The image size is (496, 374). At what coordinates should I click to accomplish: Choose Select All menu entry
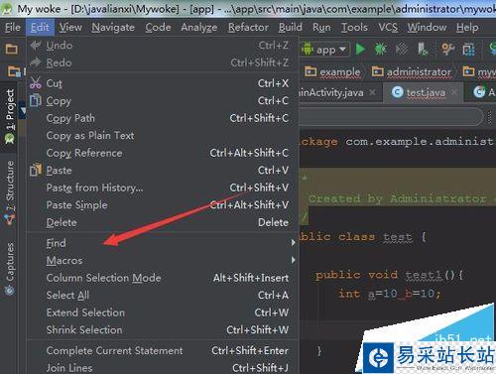pos(163,295)
